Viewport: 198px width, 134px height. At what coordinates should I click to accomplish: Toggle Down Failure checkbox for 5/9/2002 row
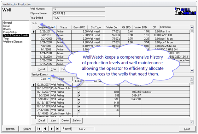79,99
